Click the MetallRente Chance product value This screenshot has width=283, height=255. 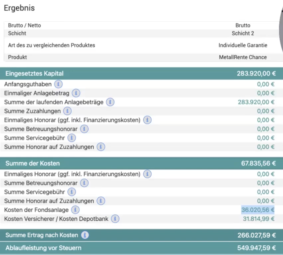point(243,57)
